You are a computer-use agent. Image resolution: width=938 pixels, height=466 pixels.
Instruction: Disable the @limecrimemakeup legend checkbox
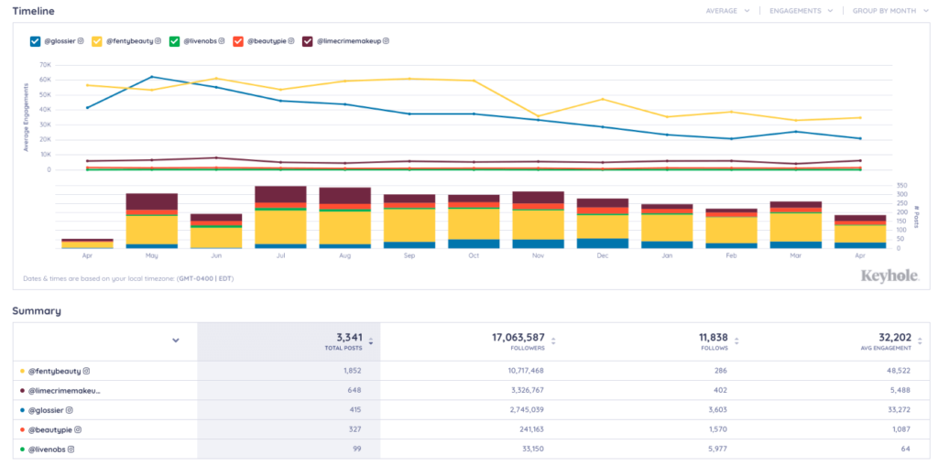[308, 41]
